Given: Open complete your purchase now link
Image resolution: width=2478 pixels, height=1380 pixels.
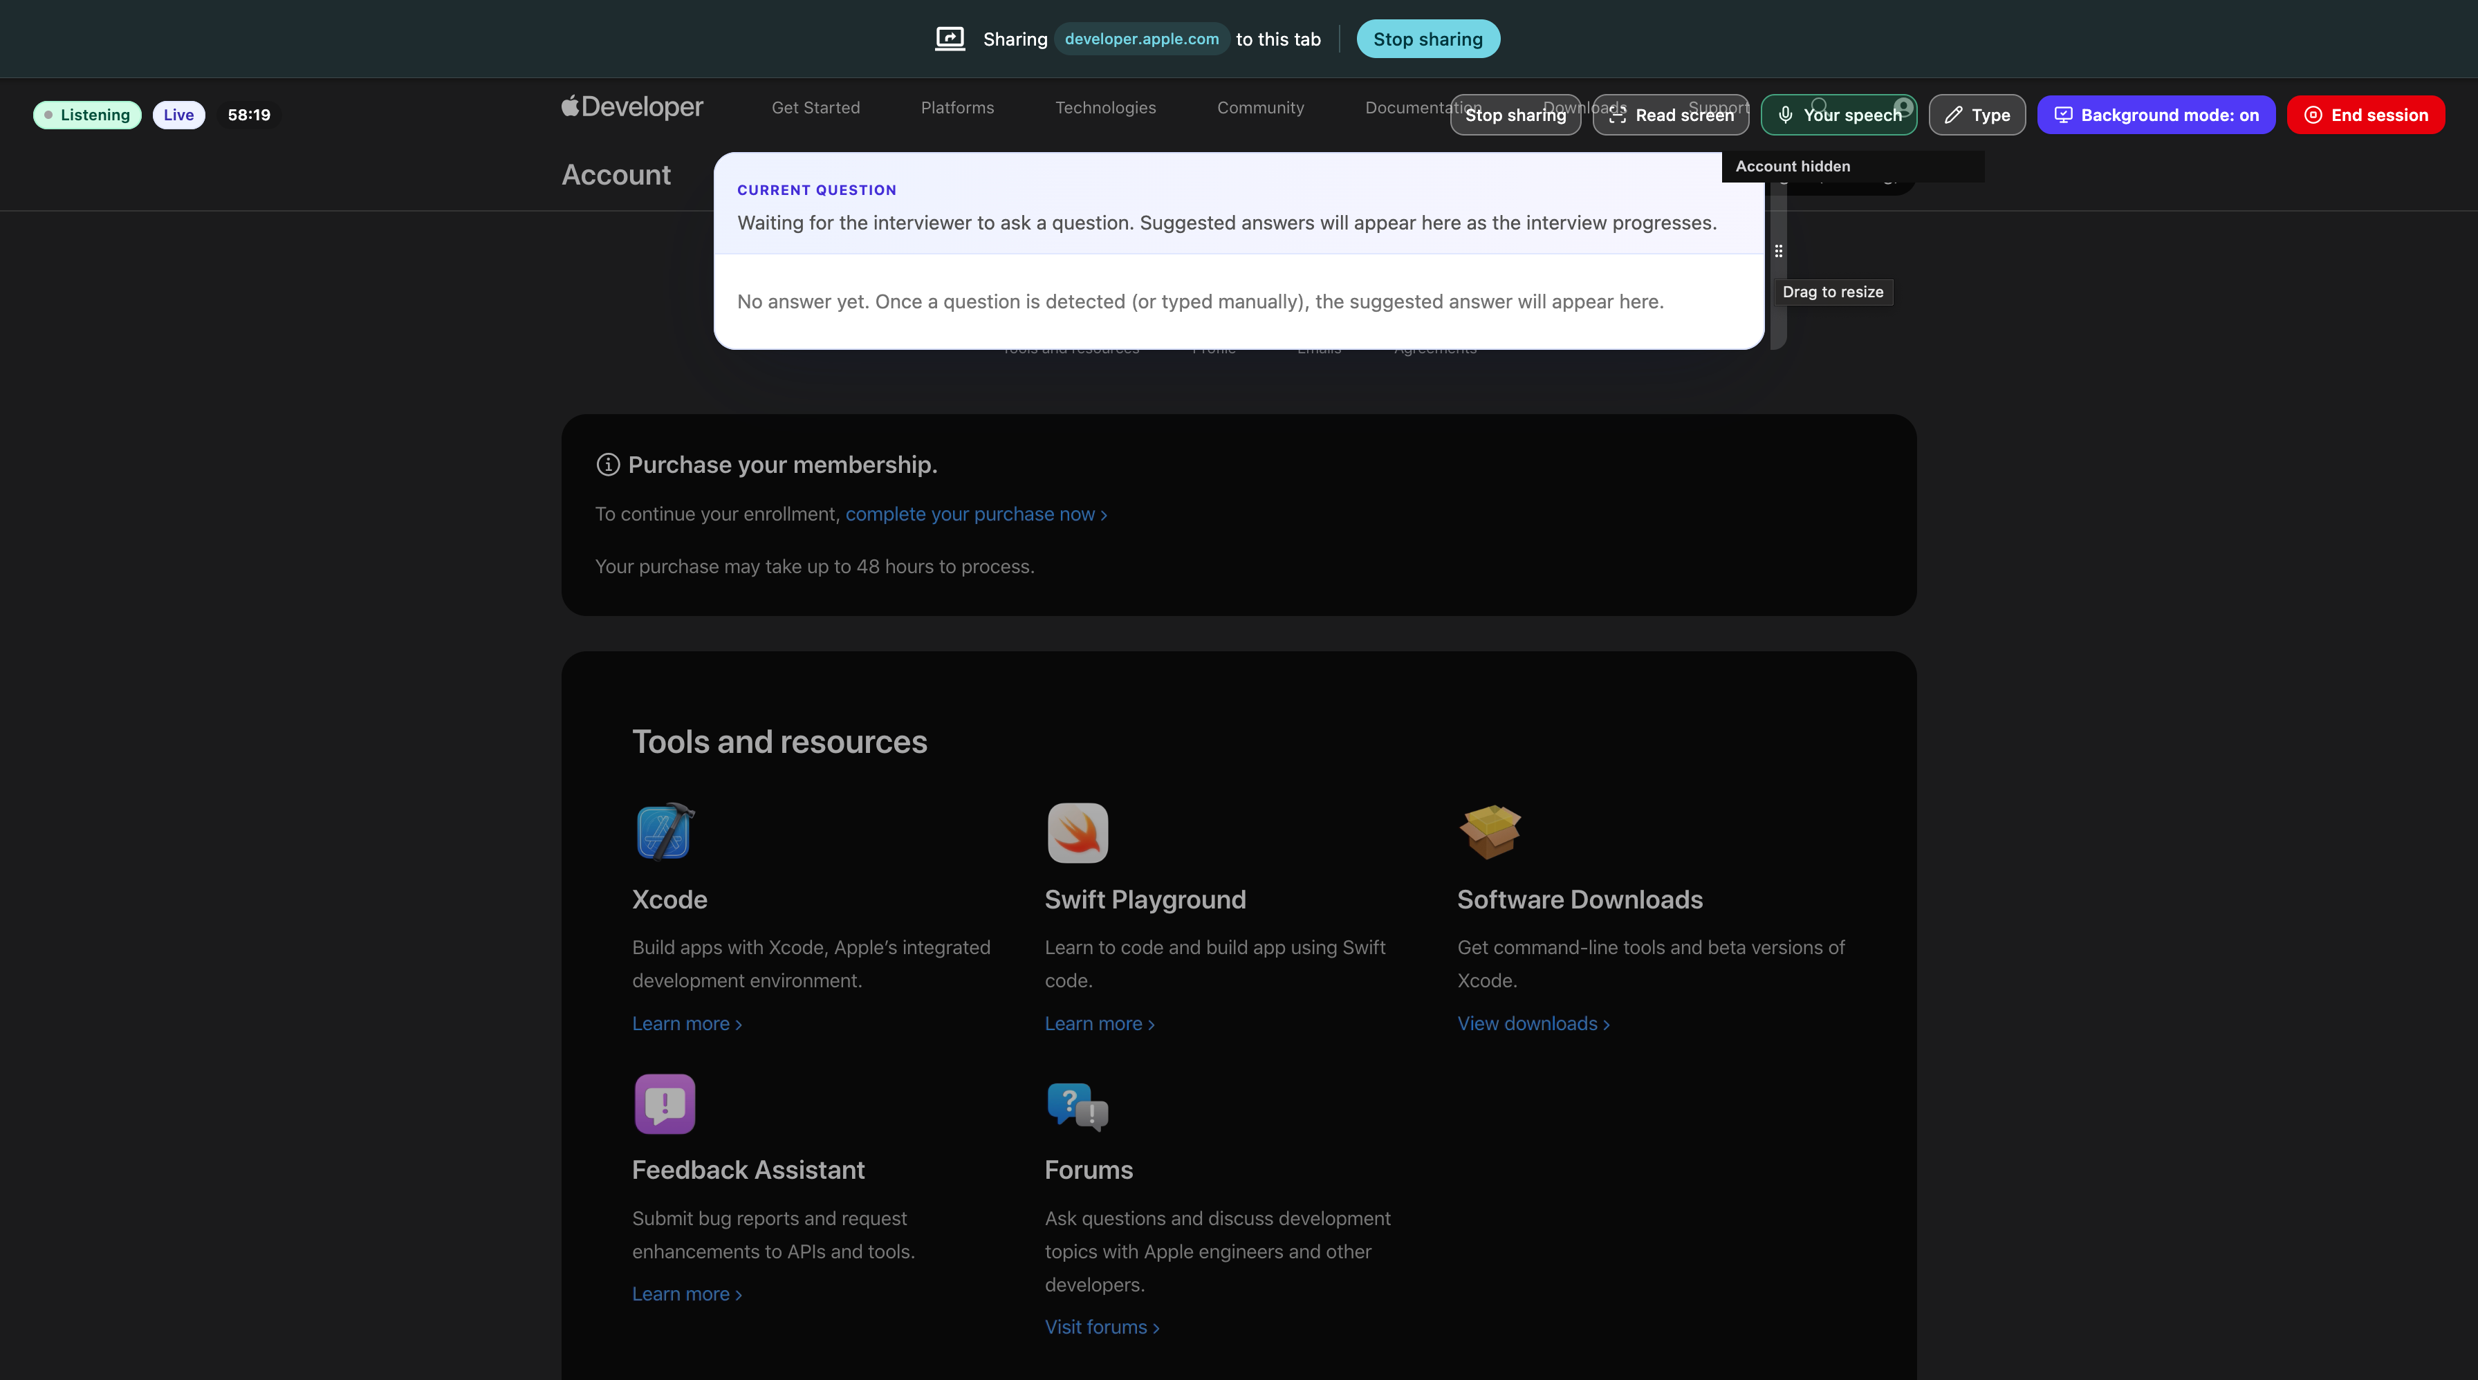Looking at the screenshot, I should [x=975, y=514].
